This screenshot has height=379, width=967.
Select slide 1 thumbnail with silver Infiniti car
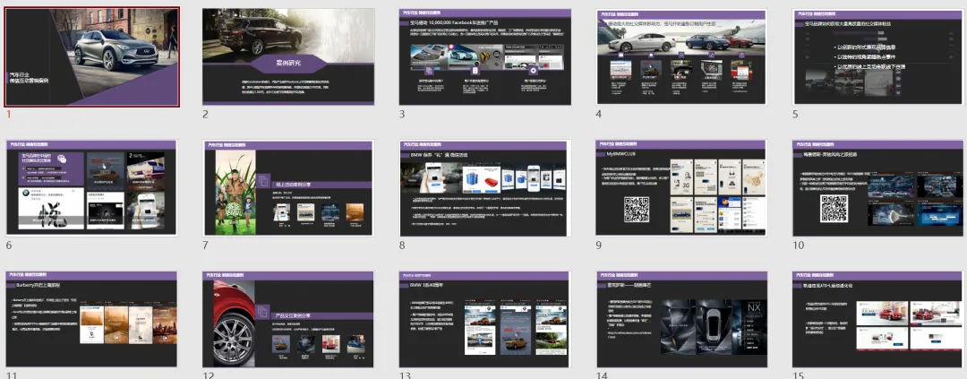(x=92, y=56)
